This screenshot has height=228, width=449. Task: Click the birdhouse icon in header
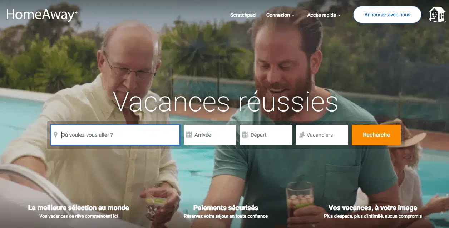[x=437, y=15]
